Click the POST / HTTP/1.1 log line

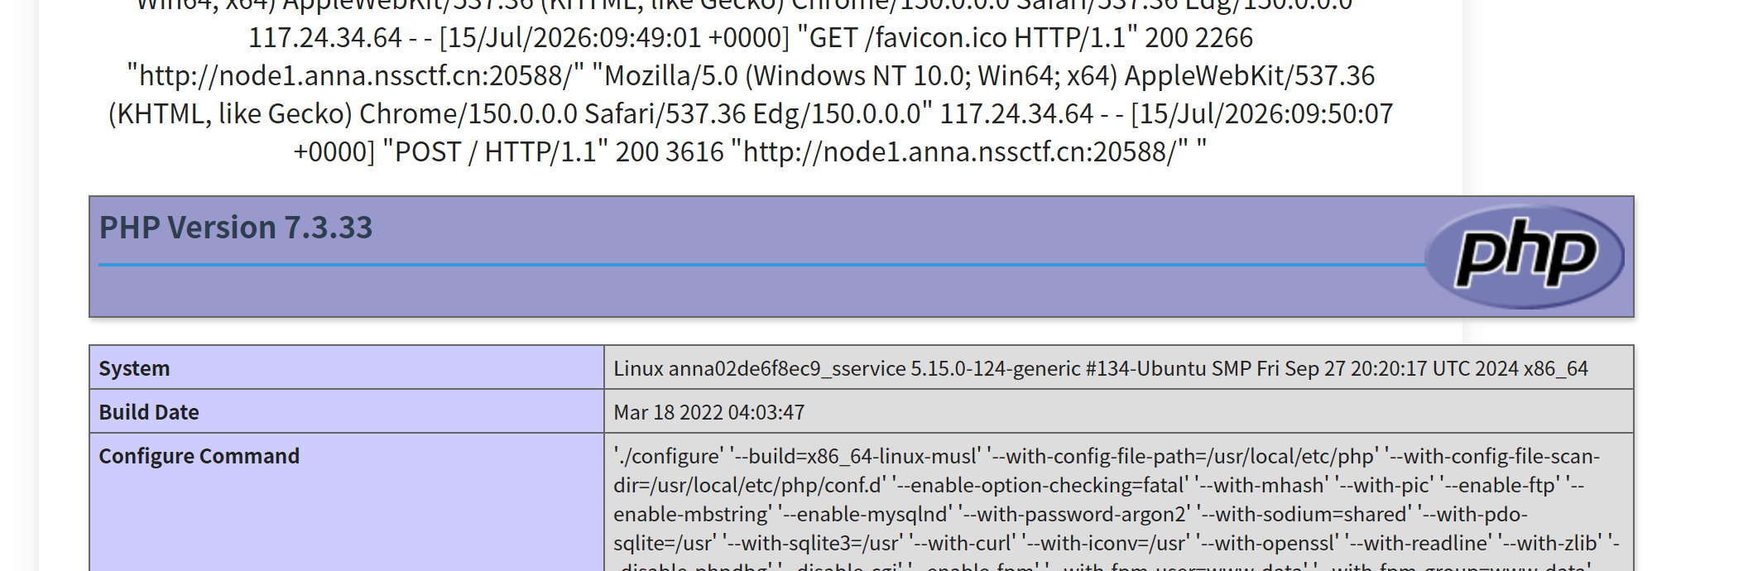pyautogui.click(x=496, y=152)
